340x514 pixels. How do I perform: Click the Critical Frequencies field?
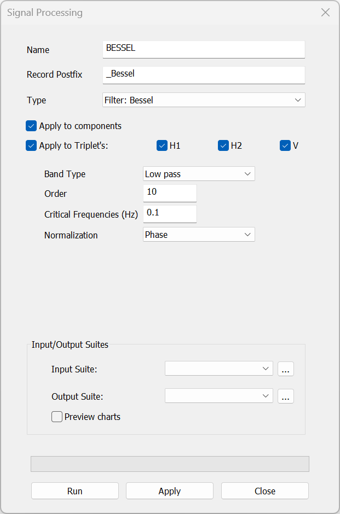click(170, 213)
